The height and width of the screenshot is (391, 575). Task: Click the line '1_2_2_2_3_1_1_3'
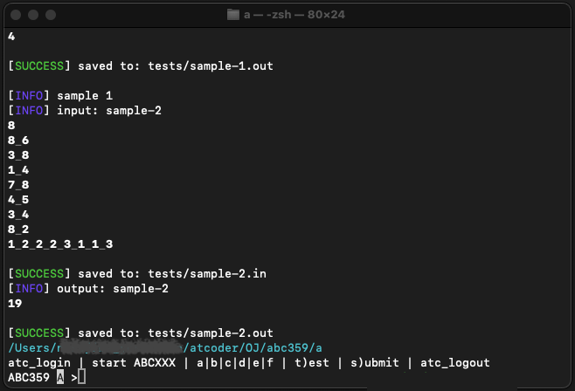click(x=60, y=244)
